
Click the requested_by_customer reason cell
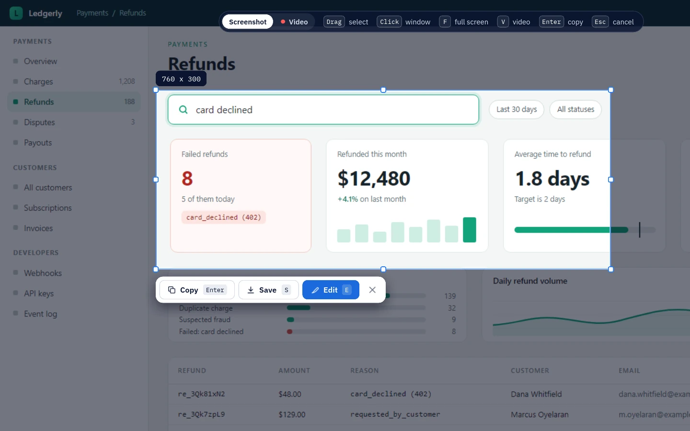tap(395, 414)
